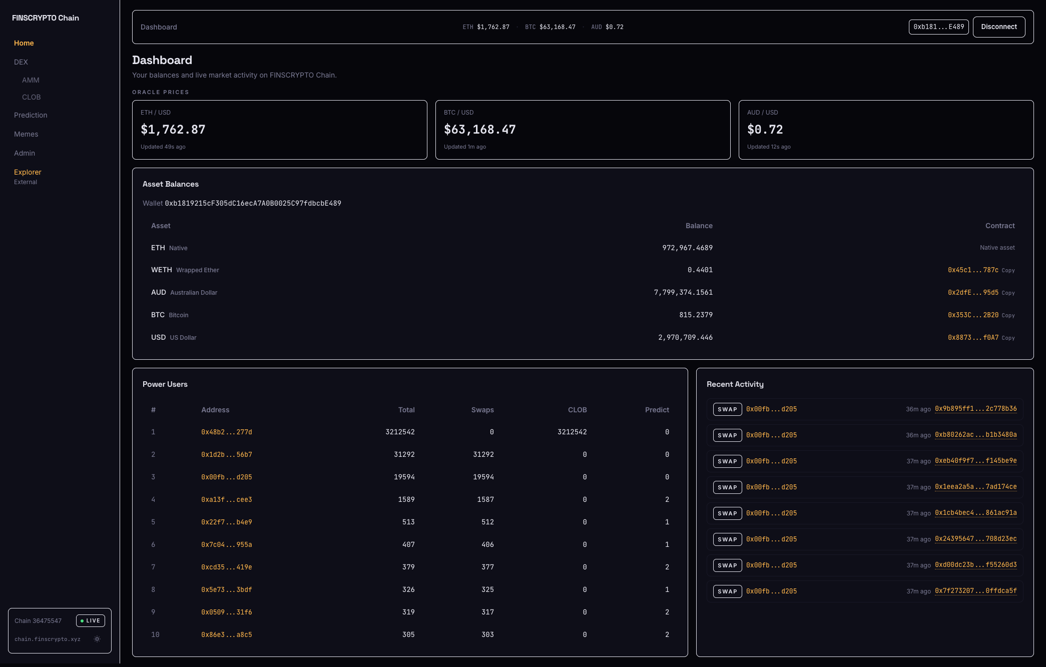Screen dimensions: 1046x667
Task: Click the Chain 36475547 label
Action: click(38, 620)
